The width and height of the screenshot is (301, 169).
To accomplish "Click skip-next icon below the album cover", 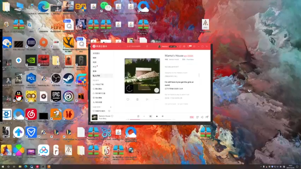I will click(147, 100).
